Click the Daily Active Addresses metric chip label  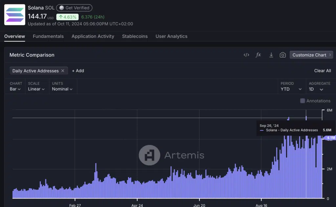pos(35,71)
